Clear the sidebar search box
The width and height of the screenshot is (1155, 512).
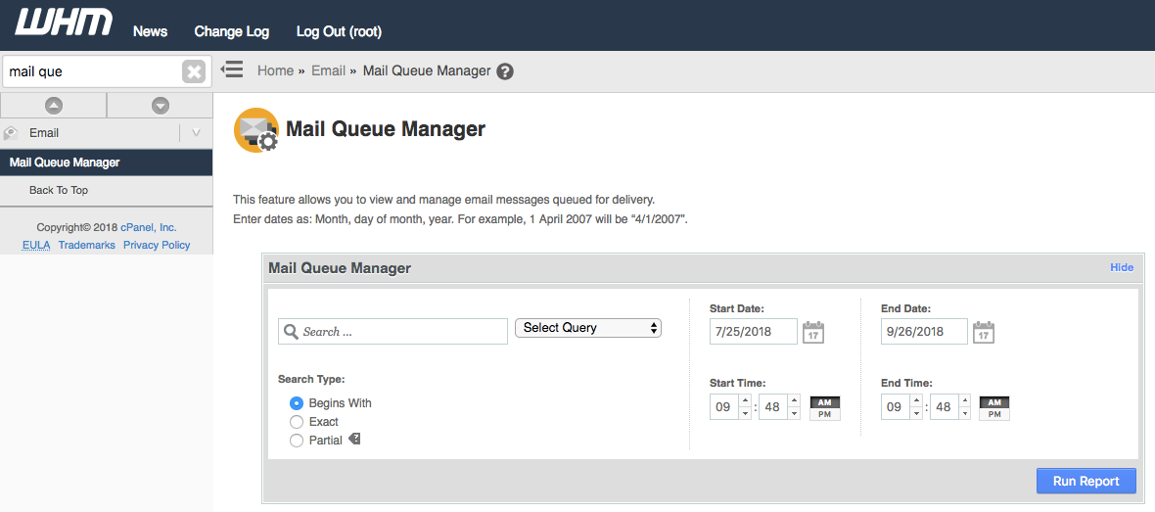coord(194,71)
